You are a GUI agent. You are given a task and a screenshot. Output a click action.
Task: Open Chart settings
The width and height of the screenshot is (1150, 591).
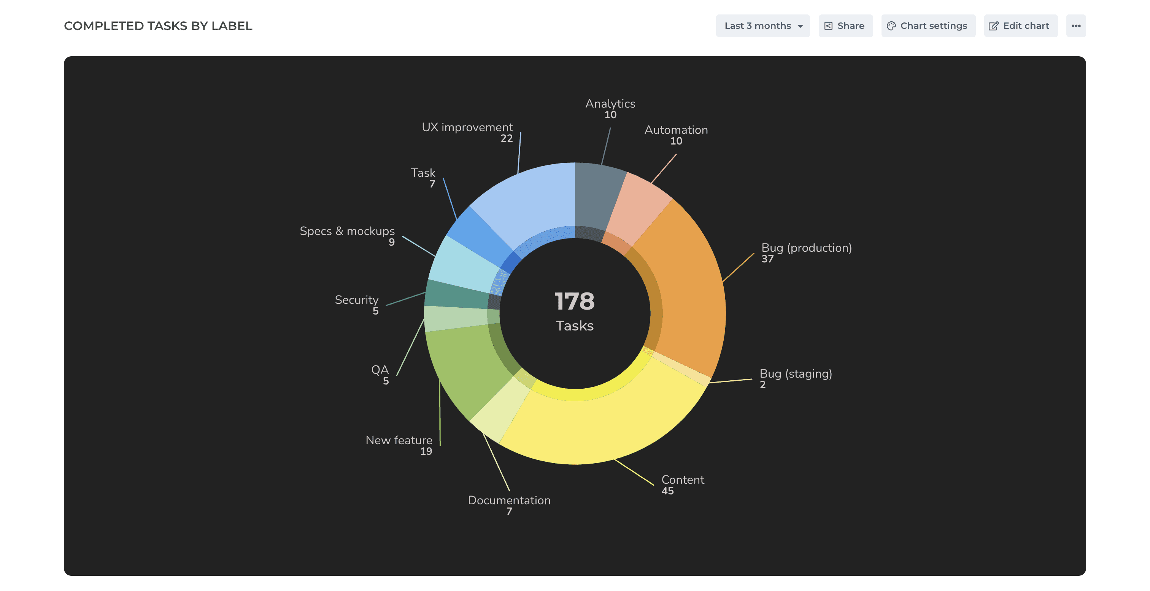[x=928, y=26]
